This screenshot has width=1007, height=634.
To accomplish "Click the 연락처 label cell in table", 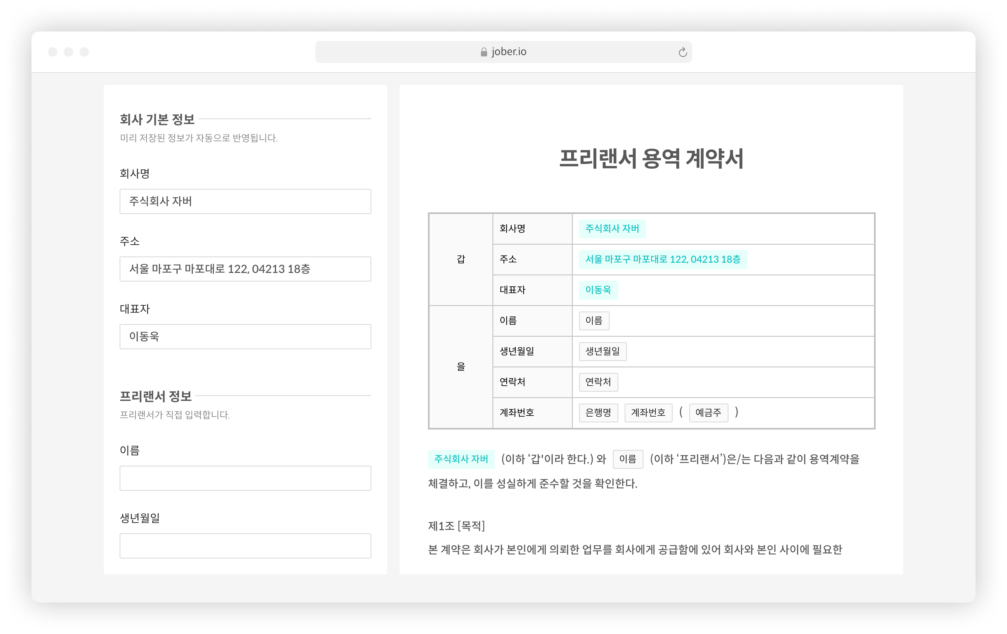I will click(532, 382).
